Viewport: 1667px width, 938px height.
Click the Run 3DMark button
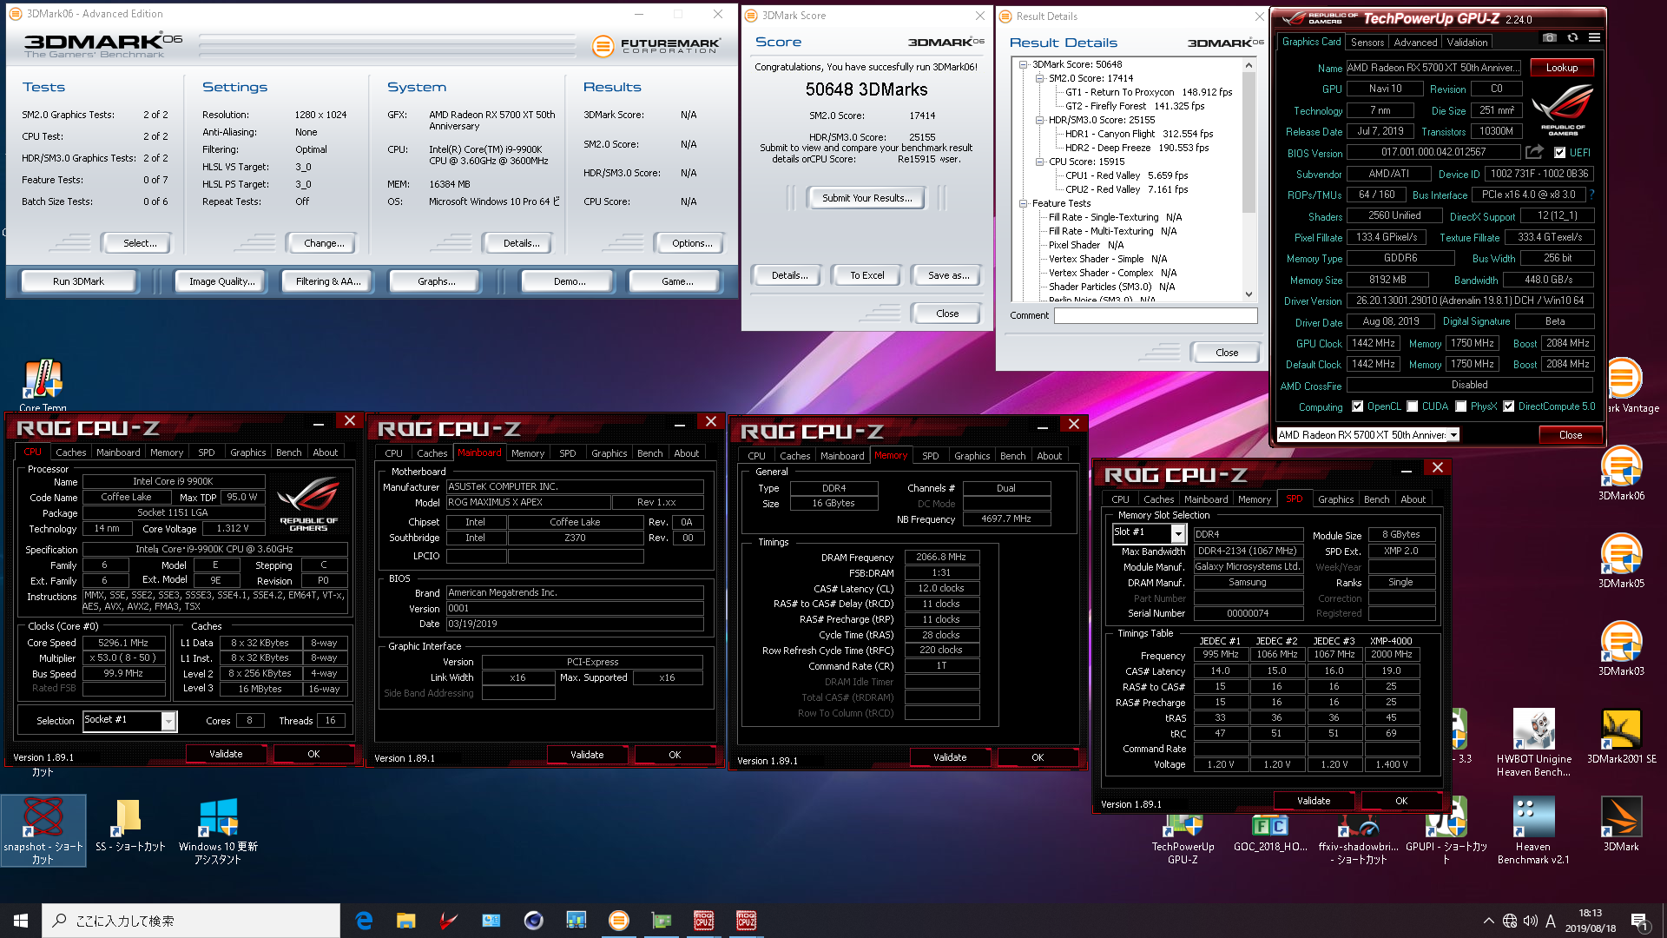point(78,281)
